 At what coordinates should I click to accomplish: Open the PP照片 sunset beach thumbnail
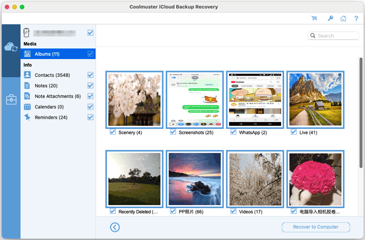click(194, 179)
